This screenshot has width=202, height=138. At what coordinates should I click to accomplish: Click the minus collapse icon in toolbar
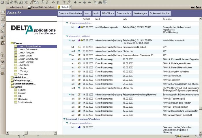(x=80, y=2)
